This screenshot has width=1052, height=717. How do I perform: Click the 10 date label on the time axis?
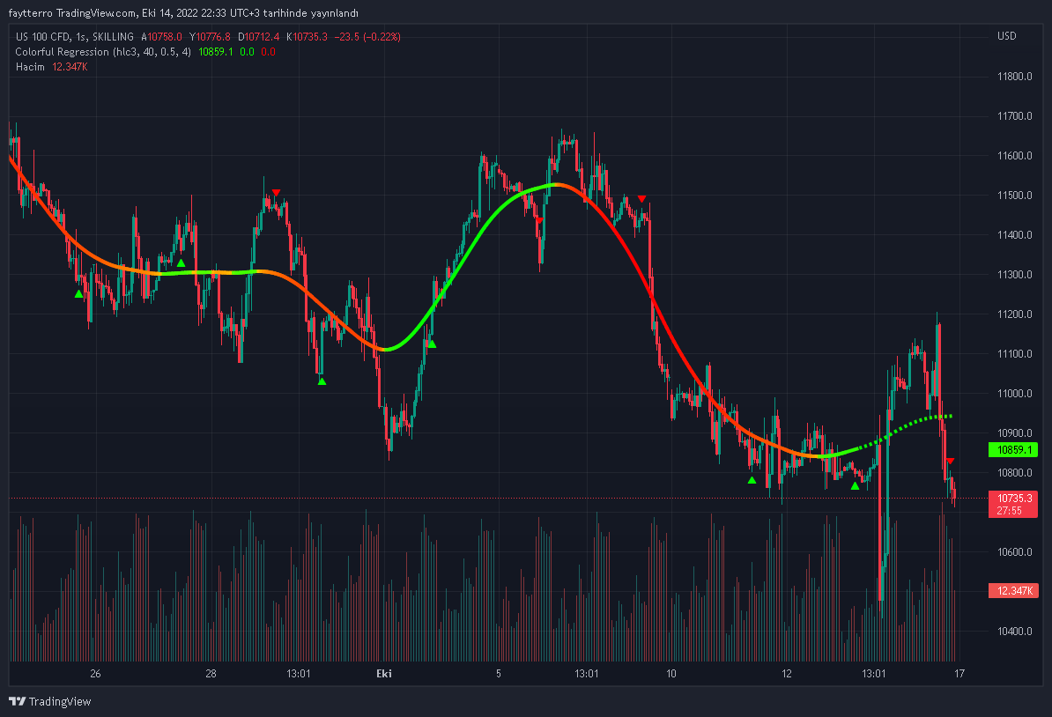670,674
